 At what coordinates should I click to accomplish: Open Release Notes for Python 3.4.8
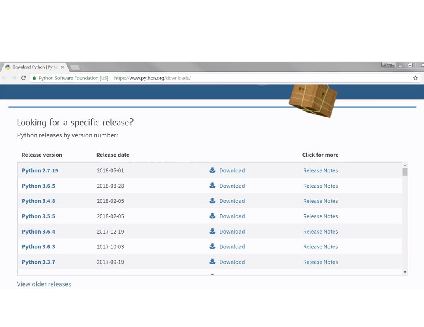[320, 201]
